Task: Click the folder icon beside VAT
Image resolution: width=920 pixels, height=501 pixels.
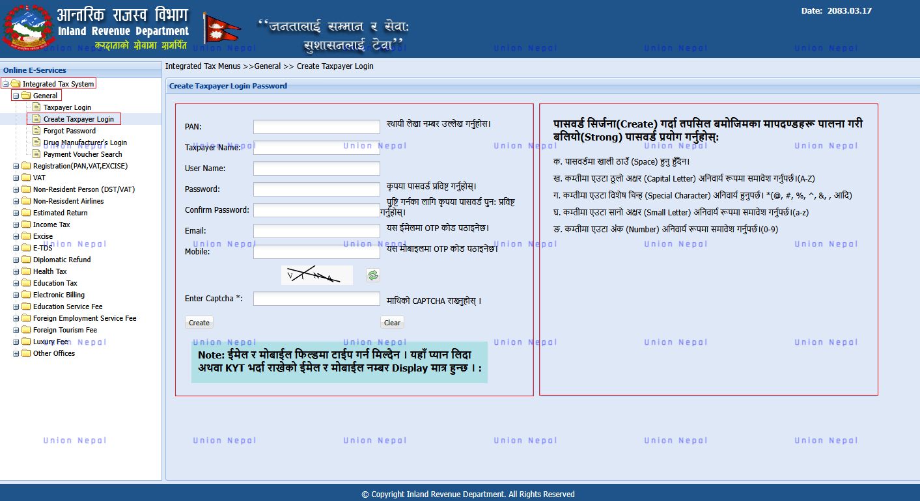Action: click(x=26, y=178)
